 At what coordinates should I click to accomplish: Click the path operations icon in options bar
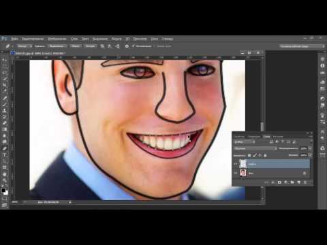tap(102, 46)
